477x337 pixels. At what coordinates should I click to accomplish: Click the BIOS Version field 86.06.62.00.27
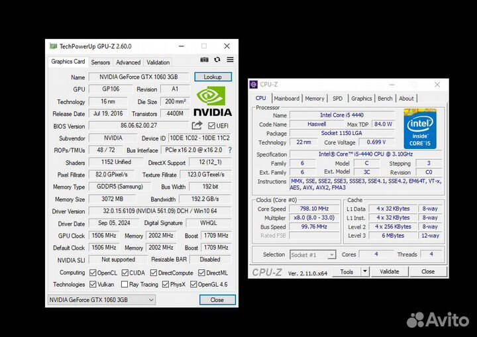click(x=138, y=125)
